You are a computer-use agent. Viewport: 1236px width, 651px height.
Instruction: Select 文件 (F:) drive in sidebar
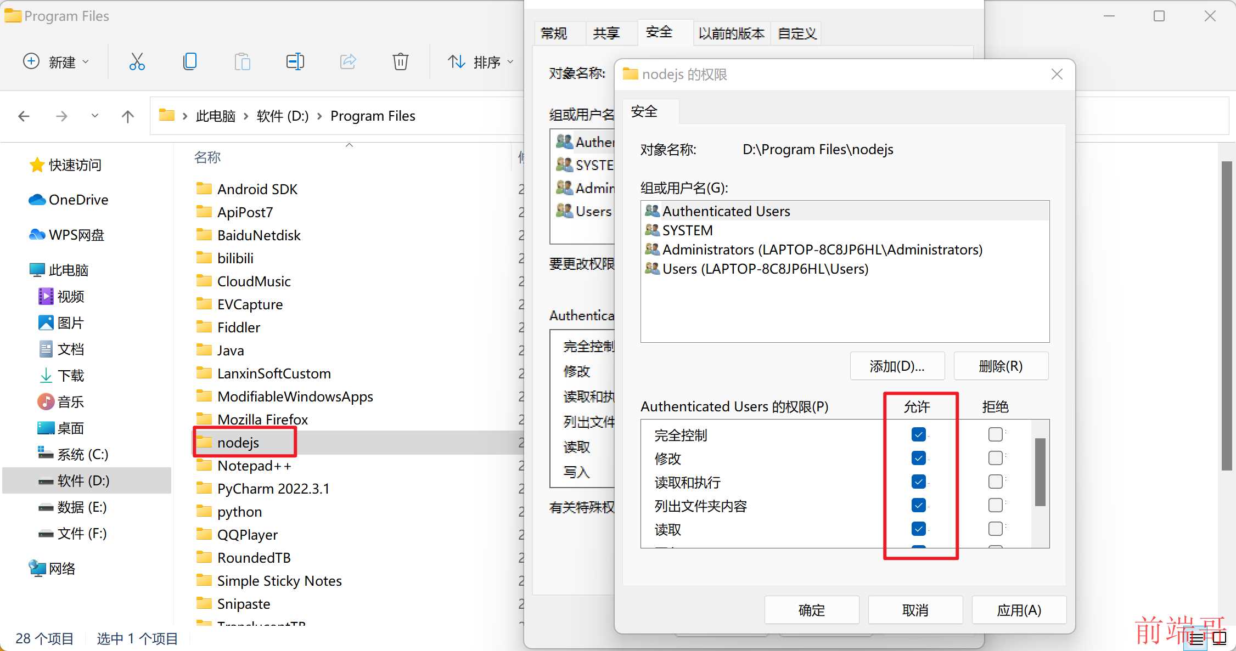point(72,533)
